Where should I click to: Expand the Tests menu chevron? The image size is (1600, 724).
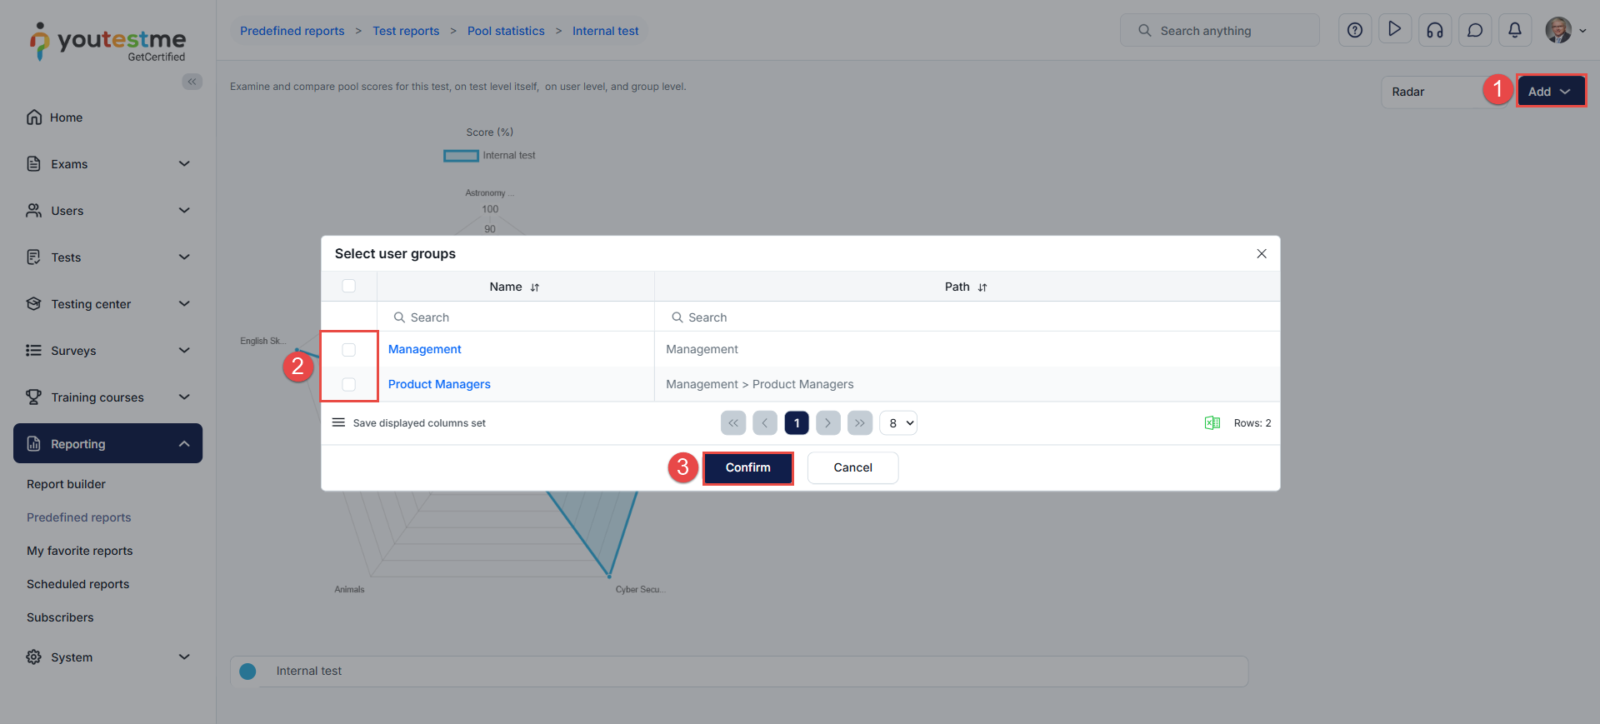click(184, 257)
